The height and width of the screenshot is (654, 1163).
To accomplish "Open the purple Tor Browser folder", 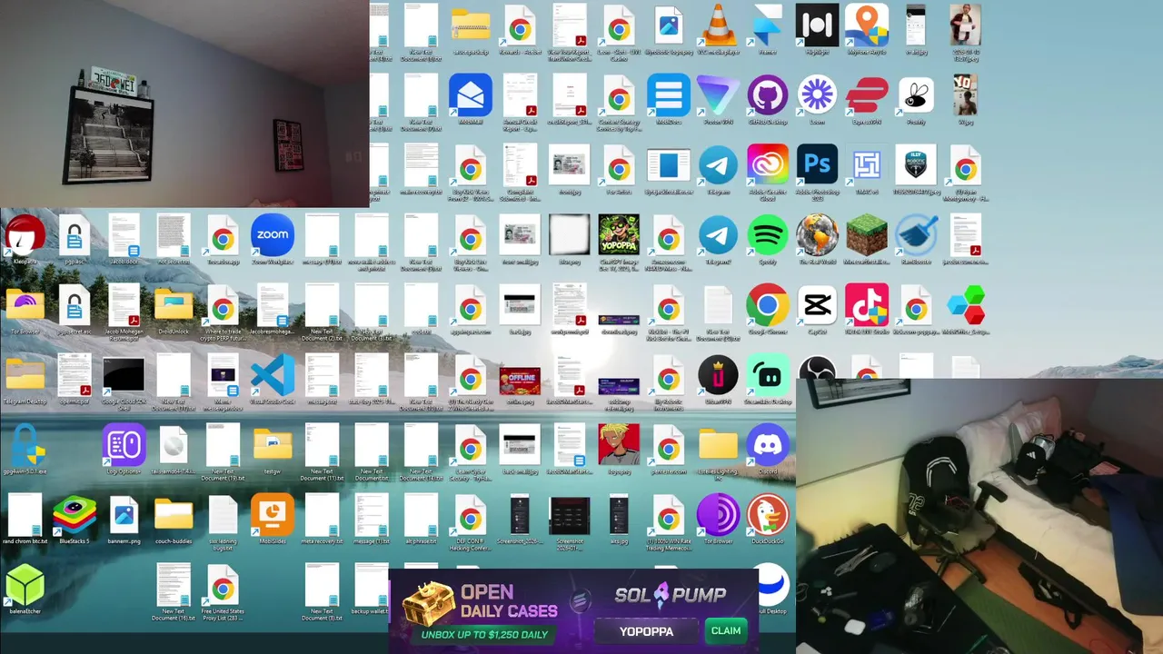I will (x=25, y=305).
